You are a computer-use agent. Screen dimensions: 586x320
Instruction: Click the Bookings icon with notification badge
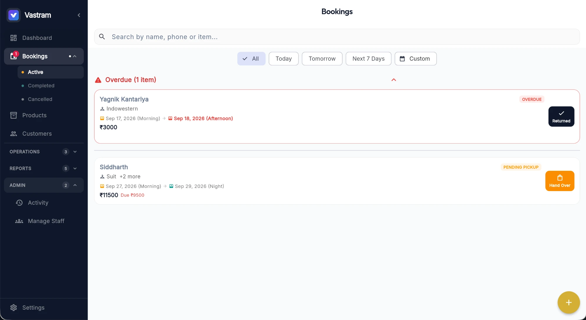point(14,56)
